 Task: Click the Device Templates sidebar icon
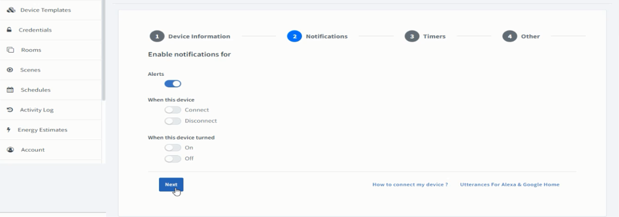[x=11, y=10]
